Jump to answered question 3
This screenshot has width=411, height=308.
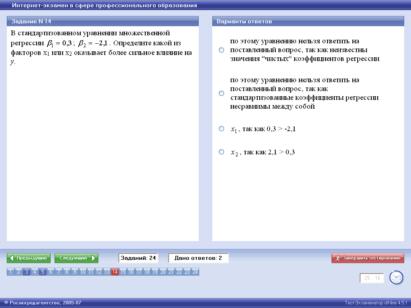tap(27, 272)
